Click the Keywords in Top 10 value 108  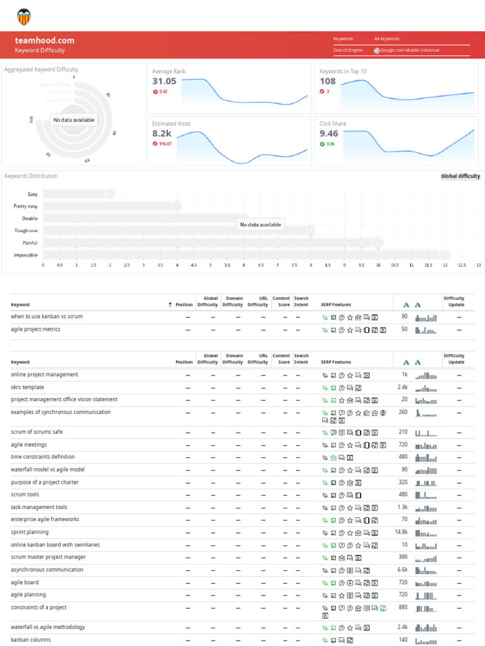[328, 81]
